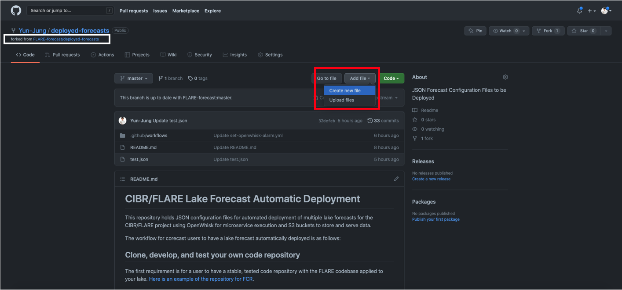Screen dimensions: 622x290
Task: Open Marketplace in top navigation
Action: (186, 11)
